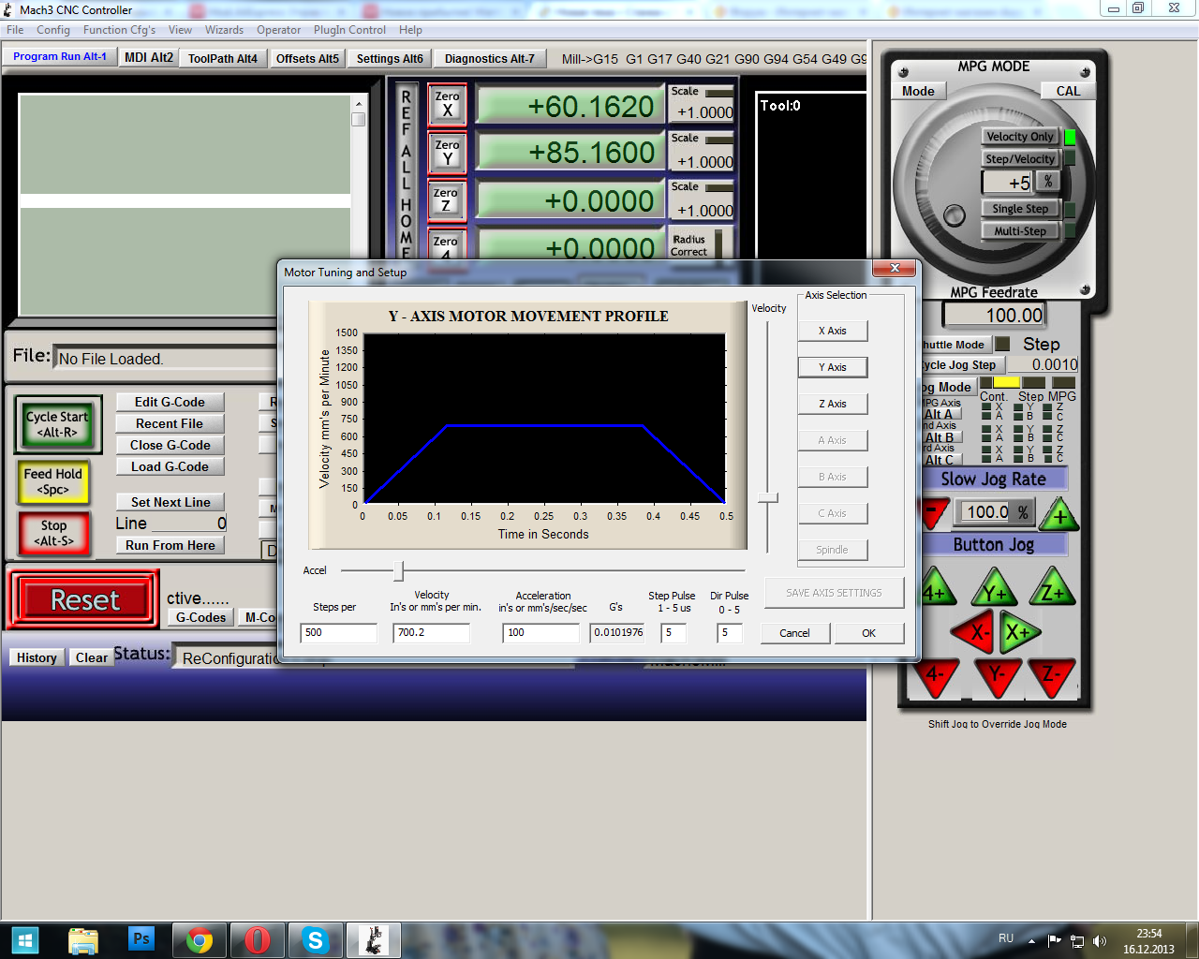Switch to Mach3 taskbar icon

374,939
